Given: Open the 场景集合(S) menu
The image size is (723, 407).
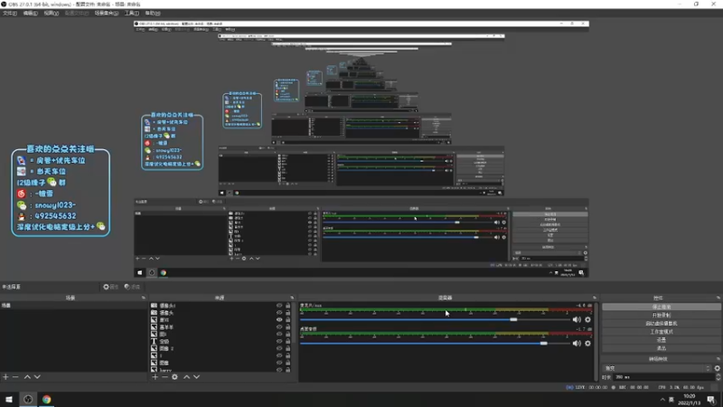Looking at the screenshot, I should [x=107, y=14].
